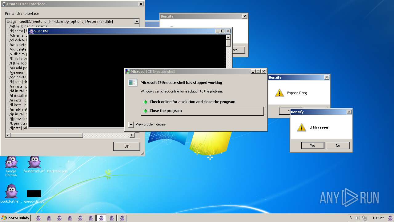Viewport: 394px width, 222px height.
Task: Click OK in Printer User Interface
Action: coord(127,146)
